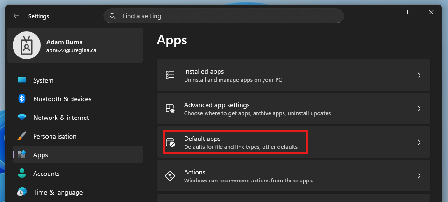Click the Default apps checkmark icon
This screenshot has width=448, height=202.
pos(170,142)
